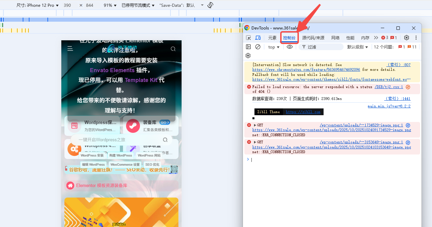Open the 装备库 card with GO badge

(150, 126)
